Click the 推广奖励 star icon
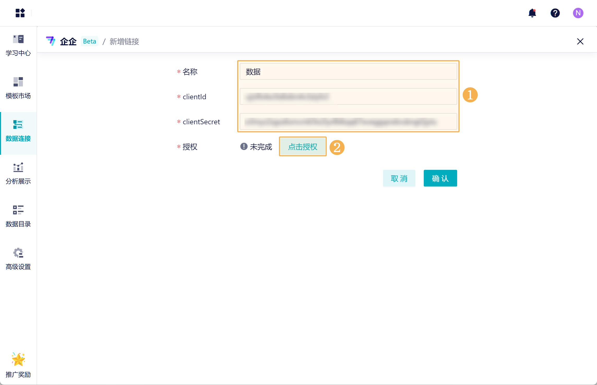The height and width of the screenshot is (385, 597). (18, 359)
